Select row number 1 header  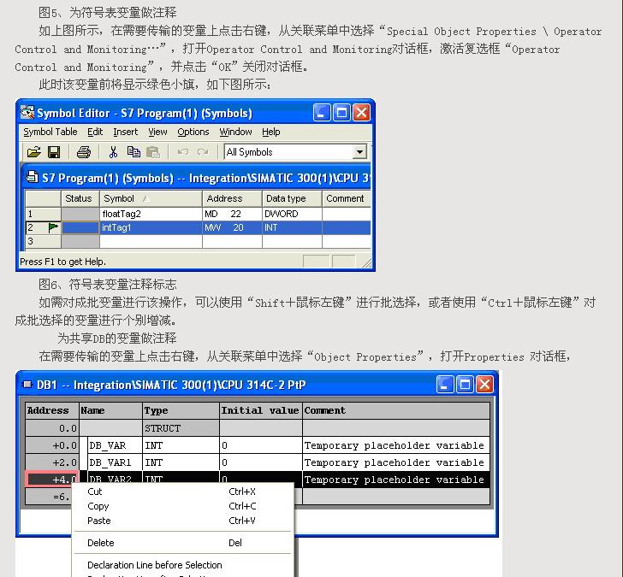click(43, 214)
